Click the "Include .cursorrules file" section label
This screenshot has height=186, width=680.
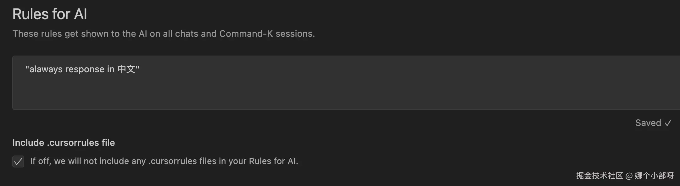point(64,143)
